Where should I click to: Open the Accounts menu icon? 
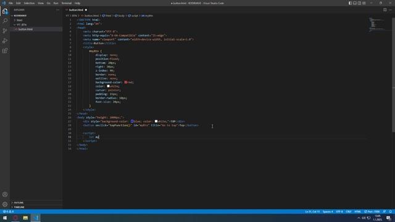click(5, 194)
